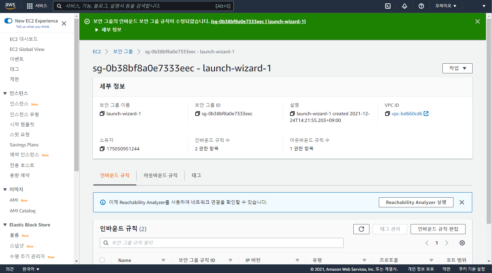
Task: Copy the VPC ID
Action: click(387, 114)
